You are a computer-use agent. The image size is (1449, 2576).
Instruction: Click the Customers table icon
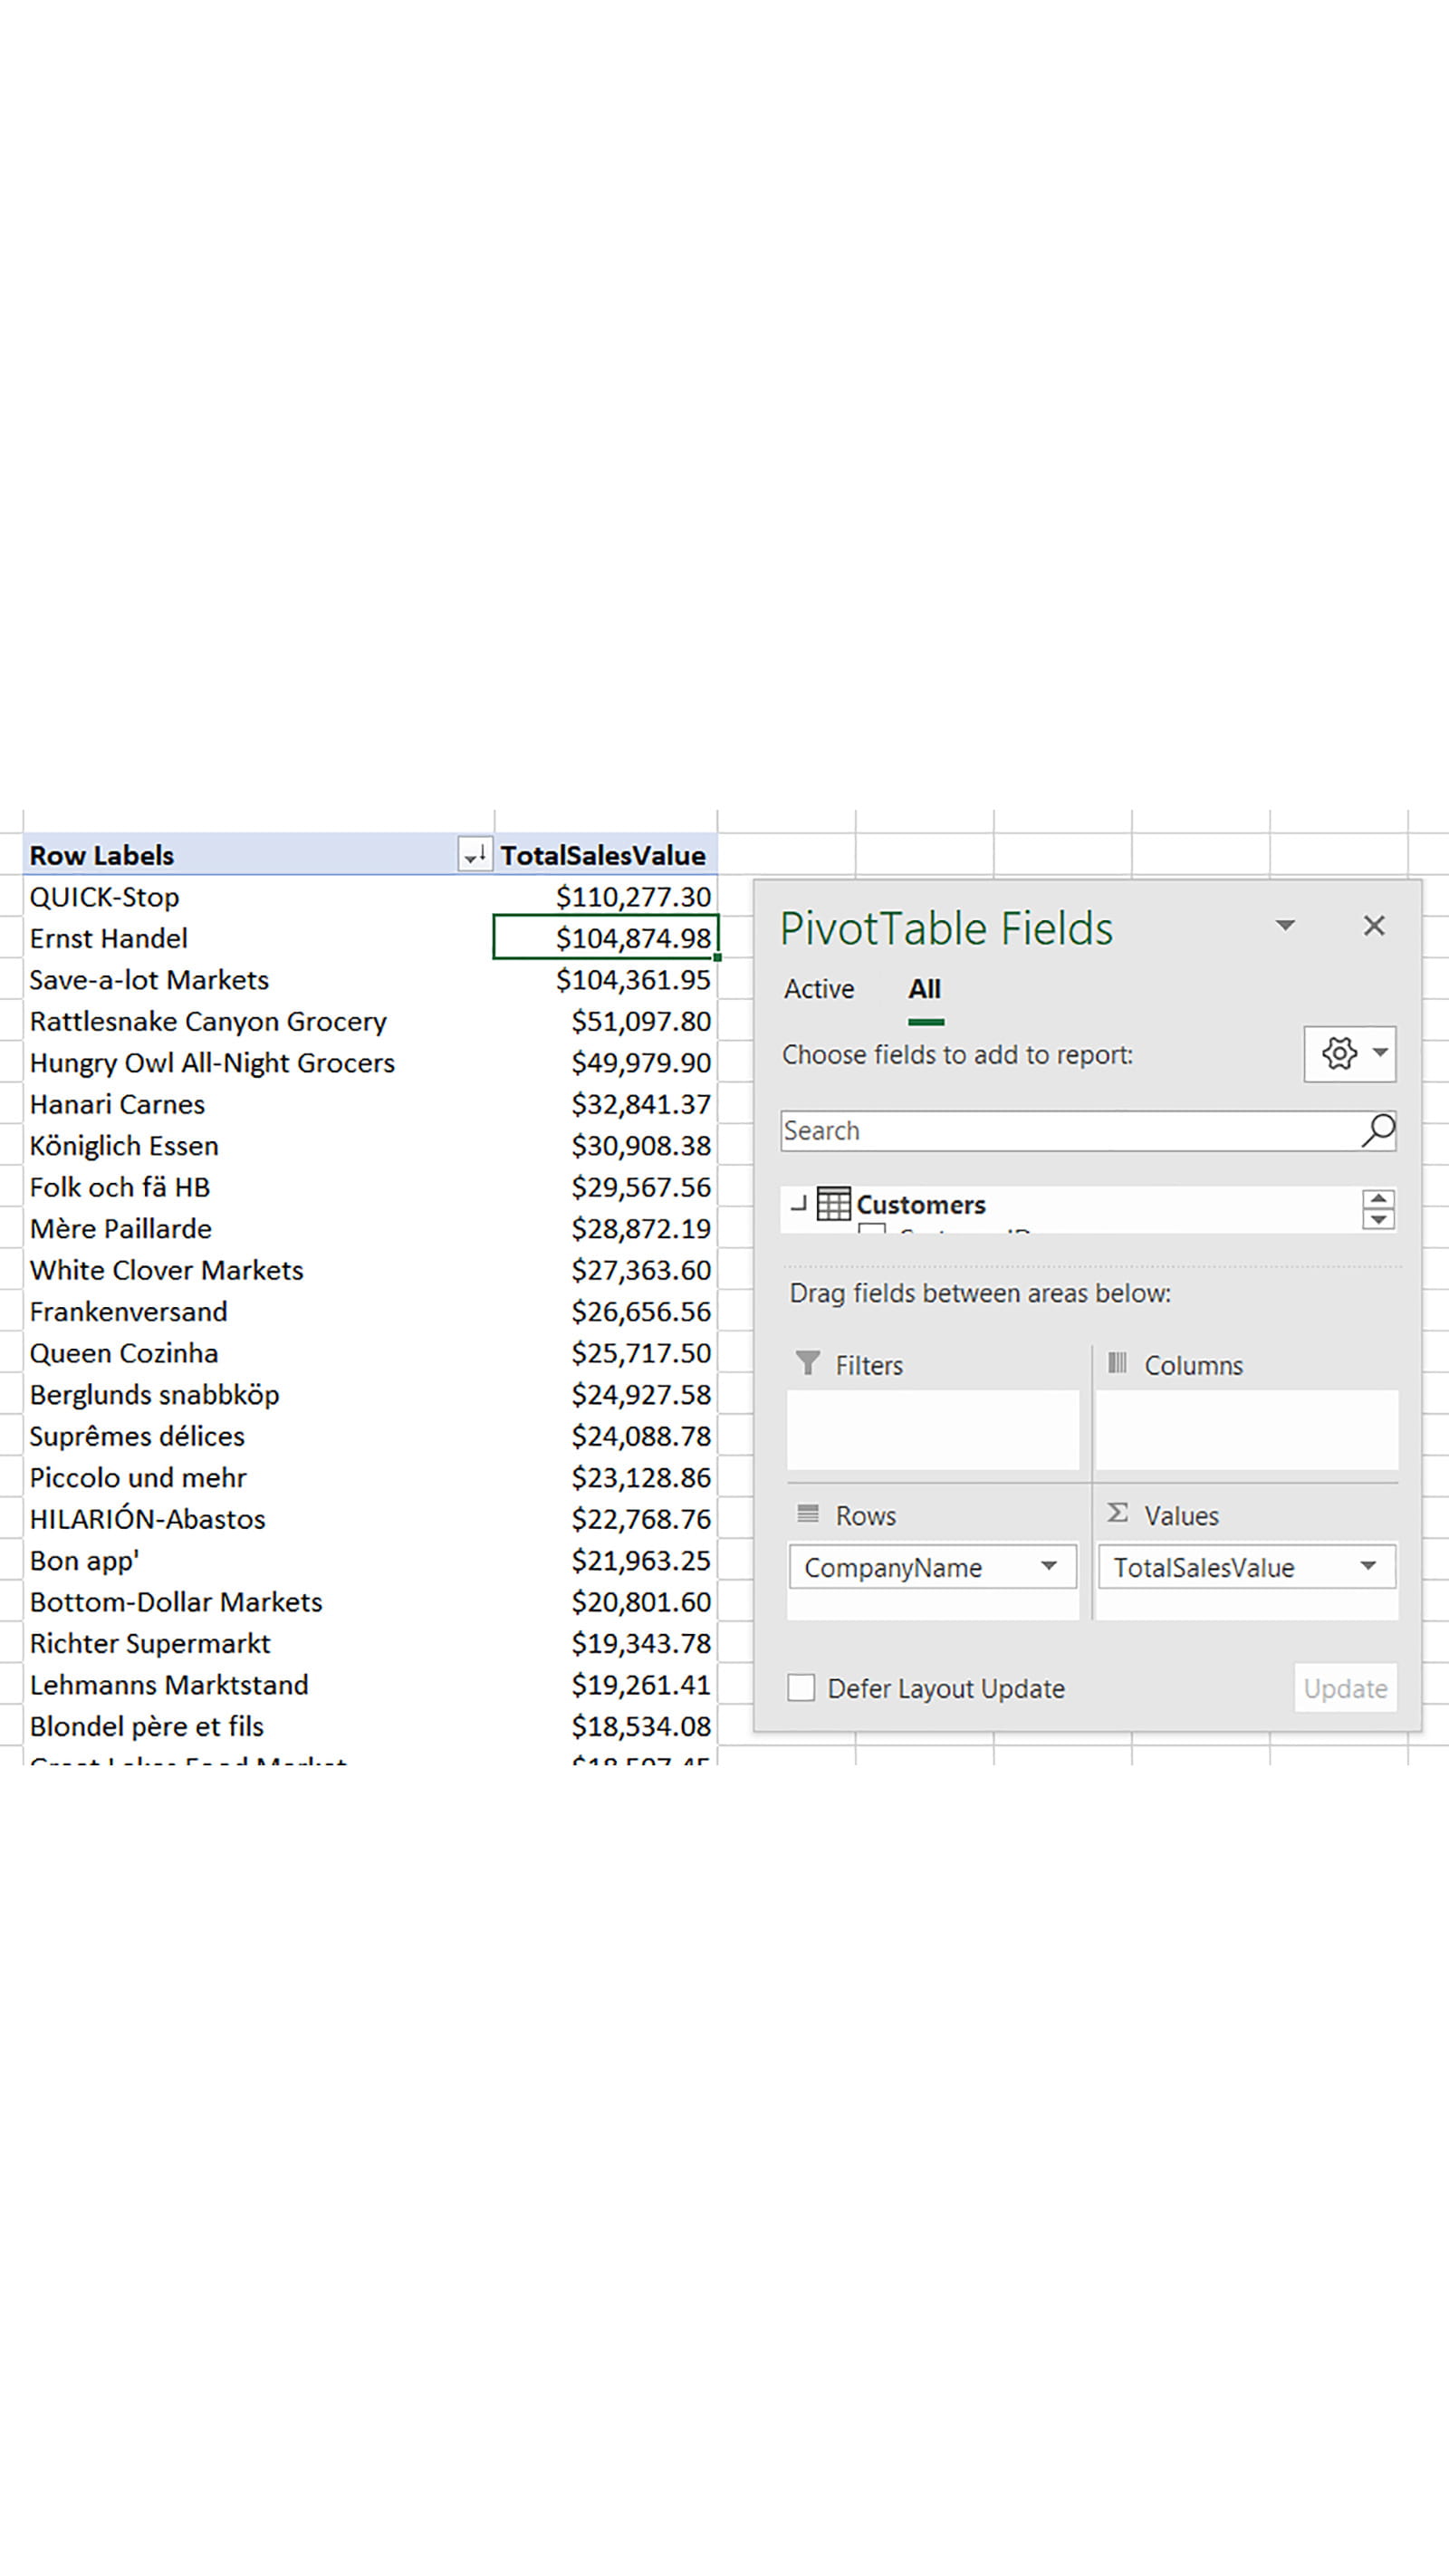[x=833, y=1204]
